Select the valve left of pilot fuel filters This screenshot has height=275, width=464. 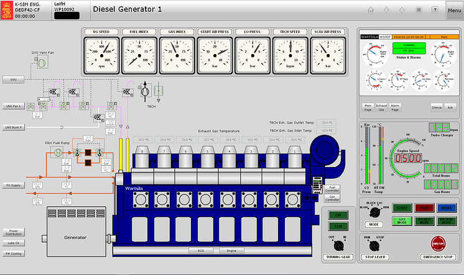(x=77, y=153)
